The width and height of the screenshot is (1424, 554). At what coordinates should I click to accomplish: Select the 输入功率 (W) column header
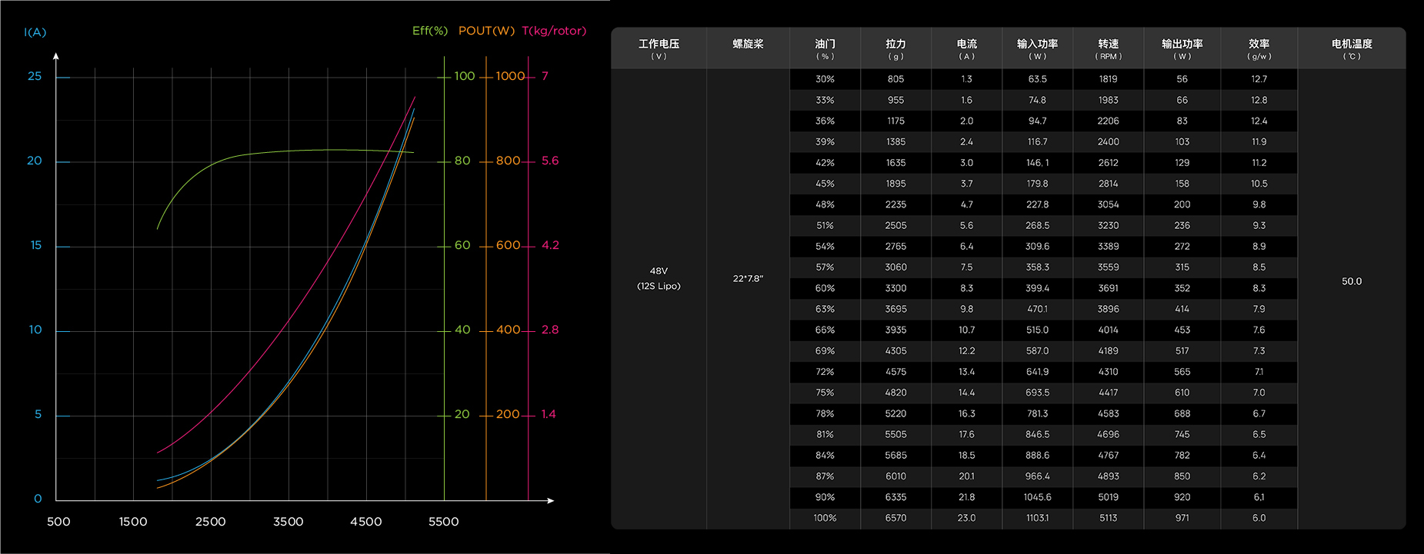(1037, 48)
